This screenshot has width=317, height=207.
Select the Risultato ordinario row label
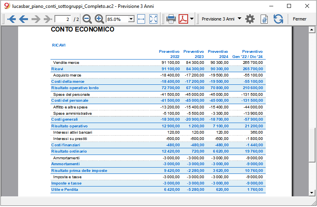pos(69,151)
